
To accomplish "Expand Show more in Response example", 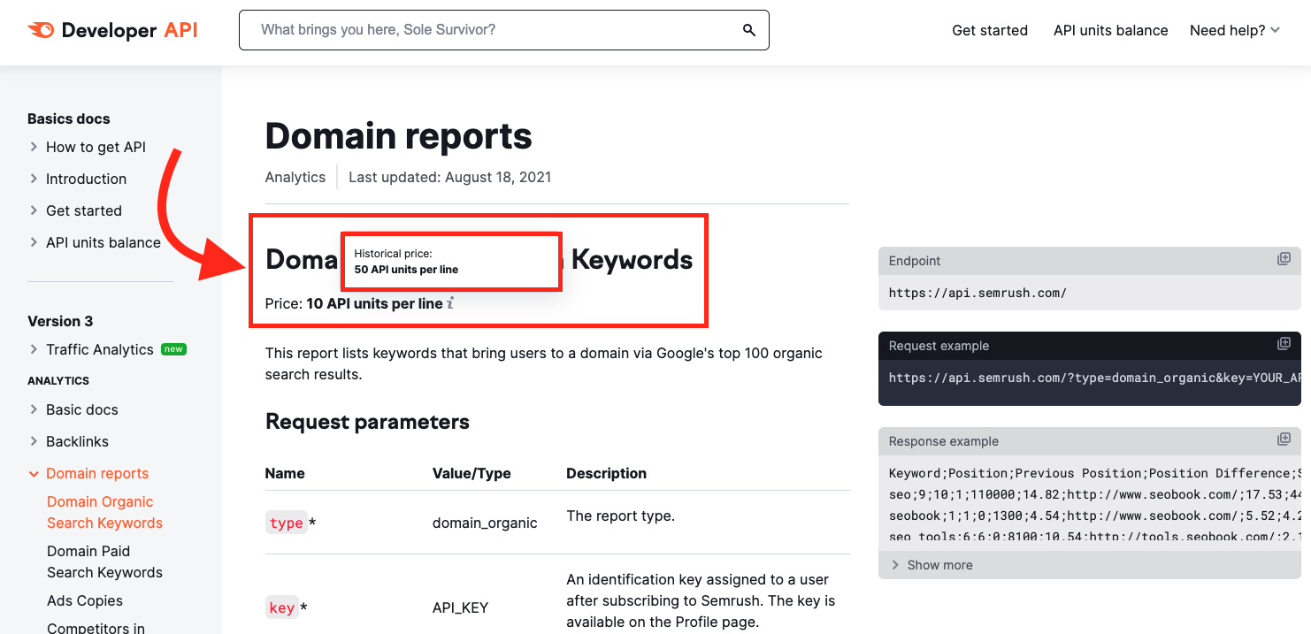I will point(939,565).
